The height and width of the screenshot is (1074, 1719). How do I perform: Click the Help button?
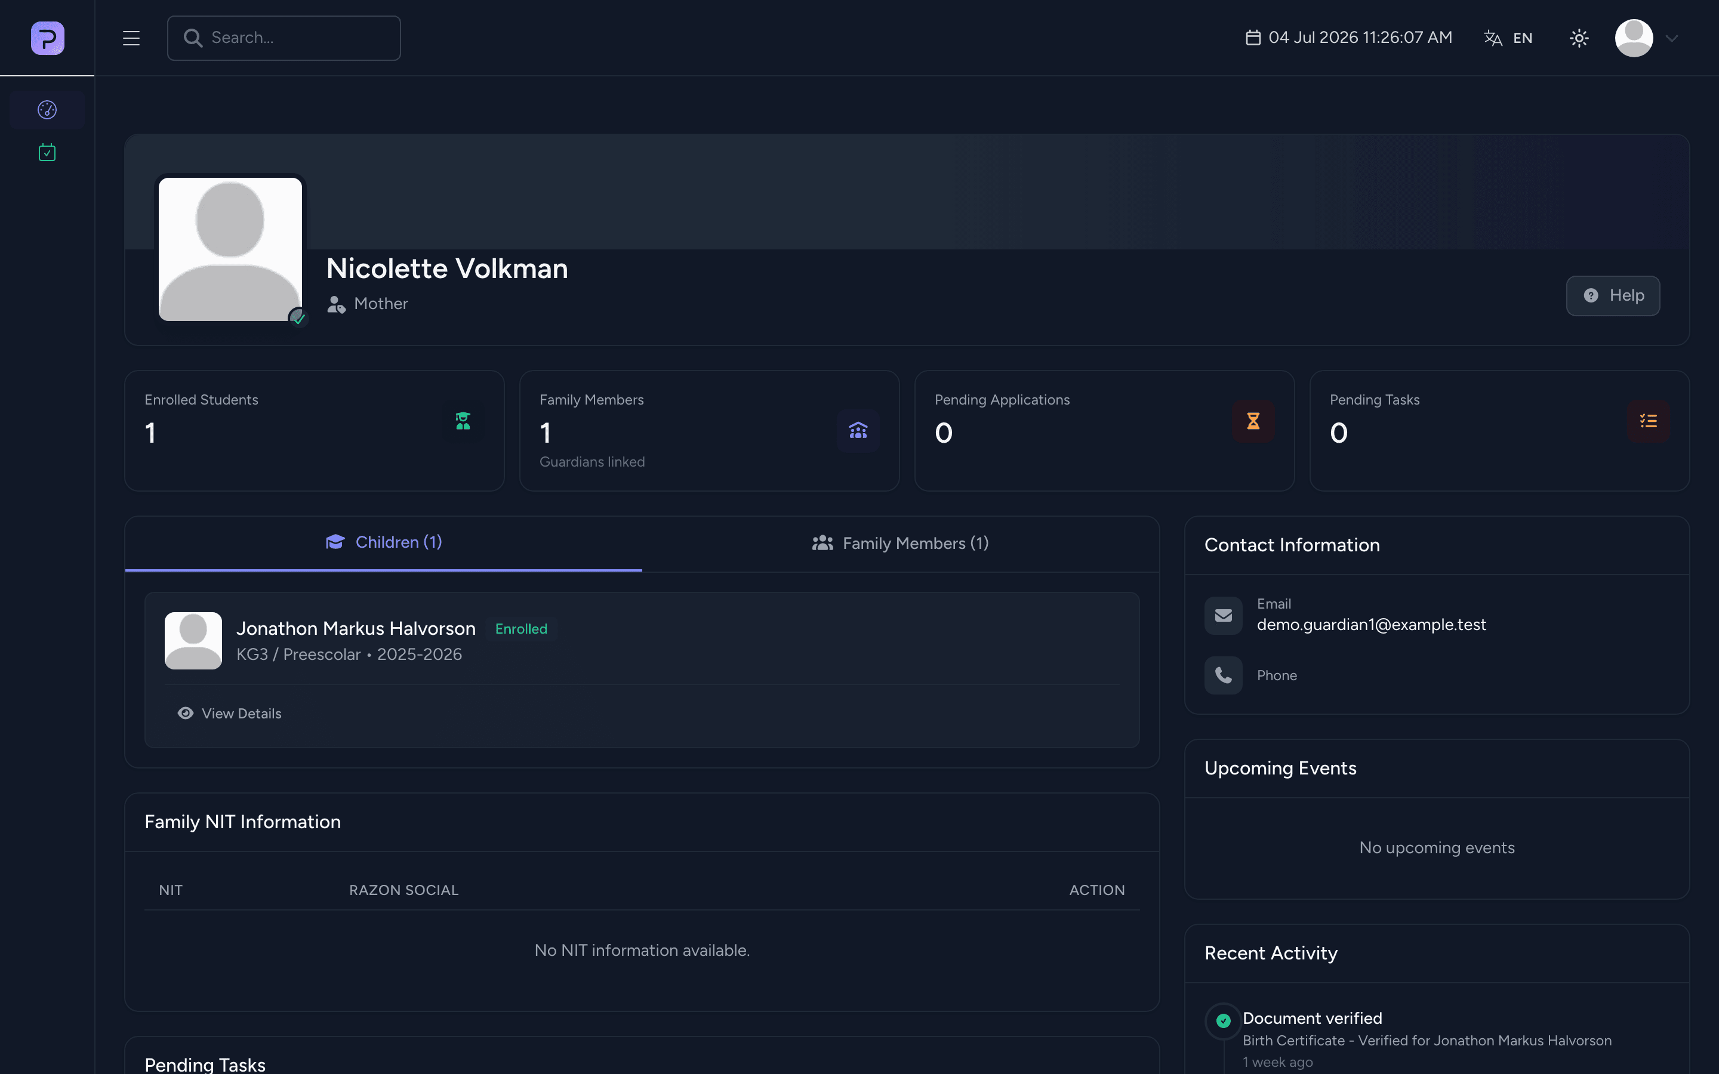1612,295
